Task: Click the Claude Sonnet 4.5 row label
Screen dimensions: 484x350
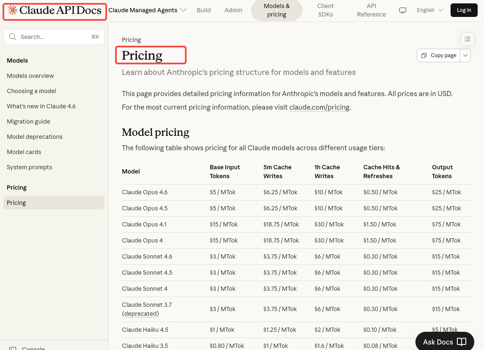Action: [x=147, y=273]
